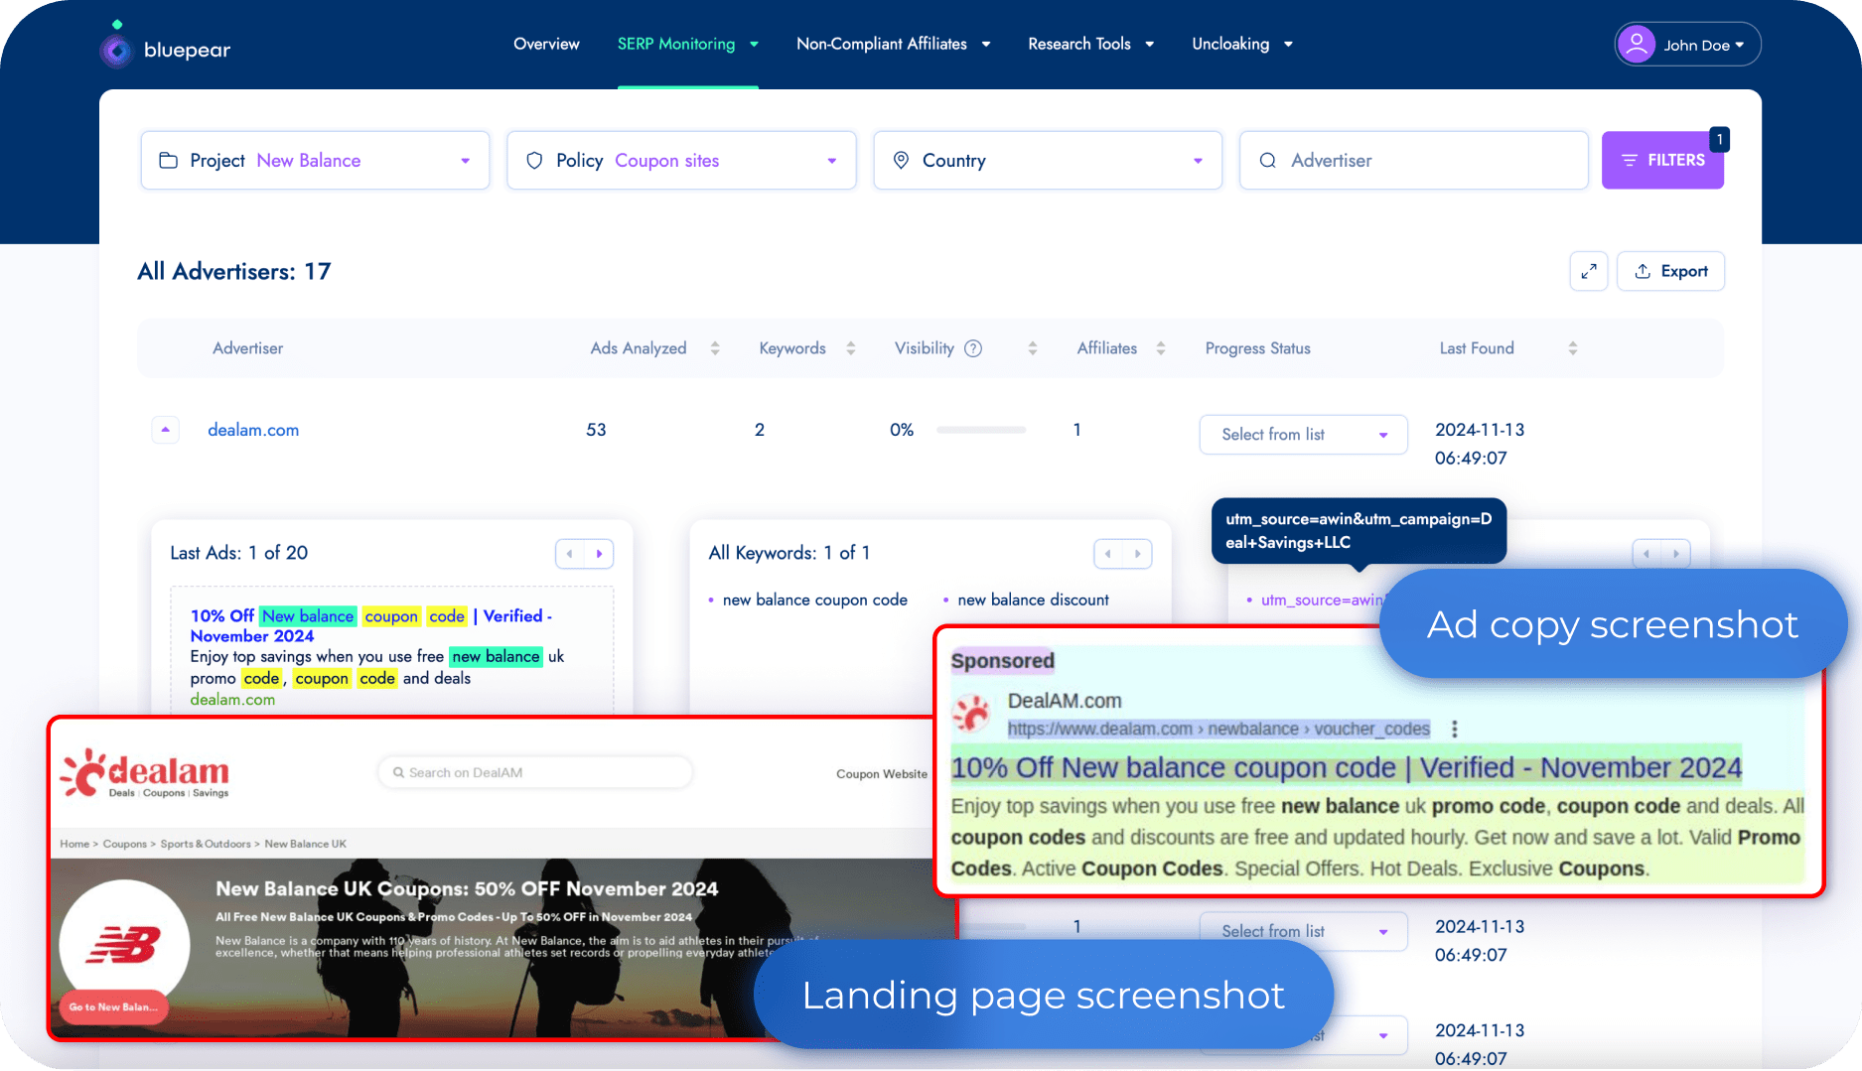Open the Policy Coupon sites dropdown
Screen dimensions: 1862x1071
point(681,160)
